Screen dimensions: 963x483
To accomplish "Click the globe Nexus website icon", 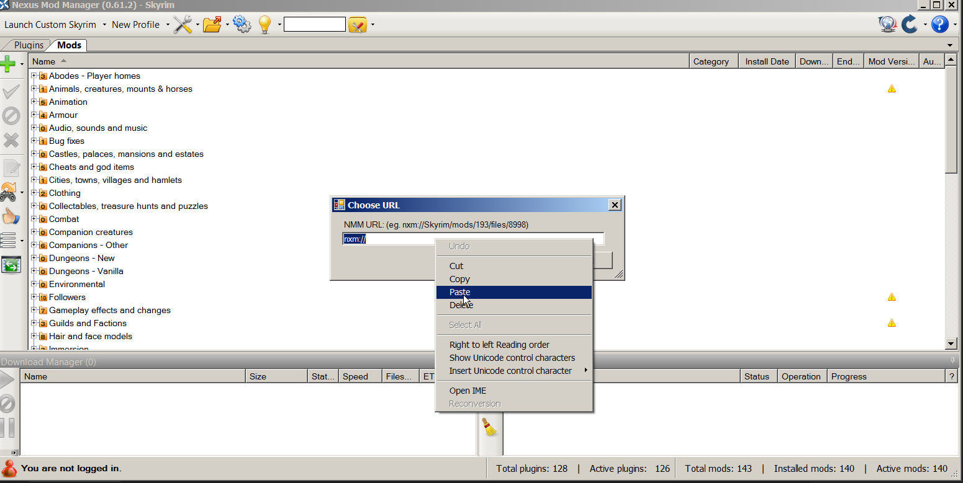I will click(x=887, y=24).
